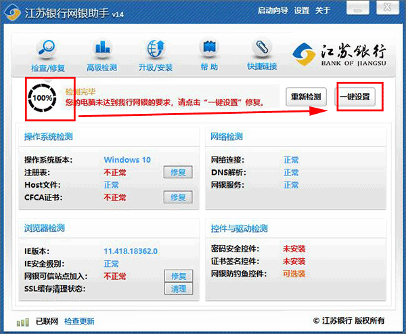Viewport: 406px width, 334px height.
Task: Click the network signal bars icon
Action: (23, 322)
